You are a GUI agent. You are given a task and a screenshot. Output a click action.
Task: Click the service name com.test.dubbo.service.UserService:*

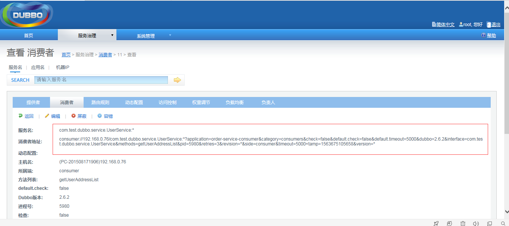(97, 130)
